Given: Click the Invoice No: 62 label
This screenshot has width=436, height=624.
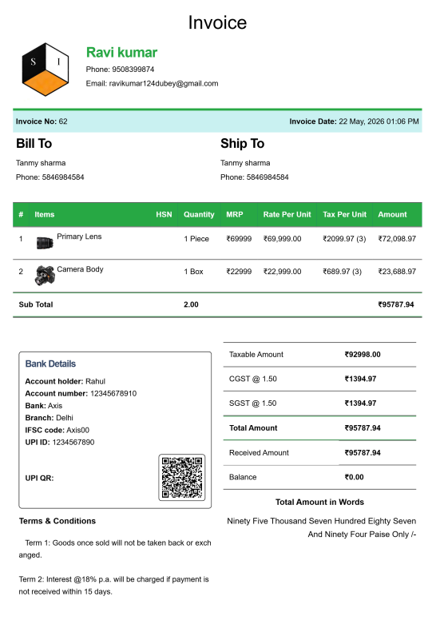Looking at the screenshot, I should [x=42, y=121].
